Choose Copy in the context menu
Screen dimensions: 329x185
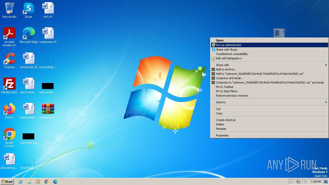pos(269,113)
